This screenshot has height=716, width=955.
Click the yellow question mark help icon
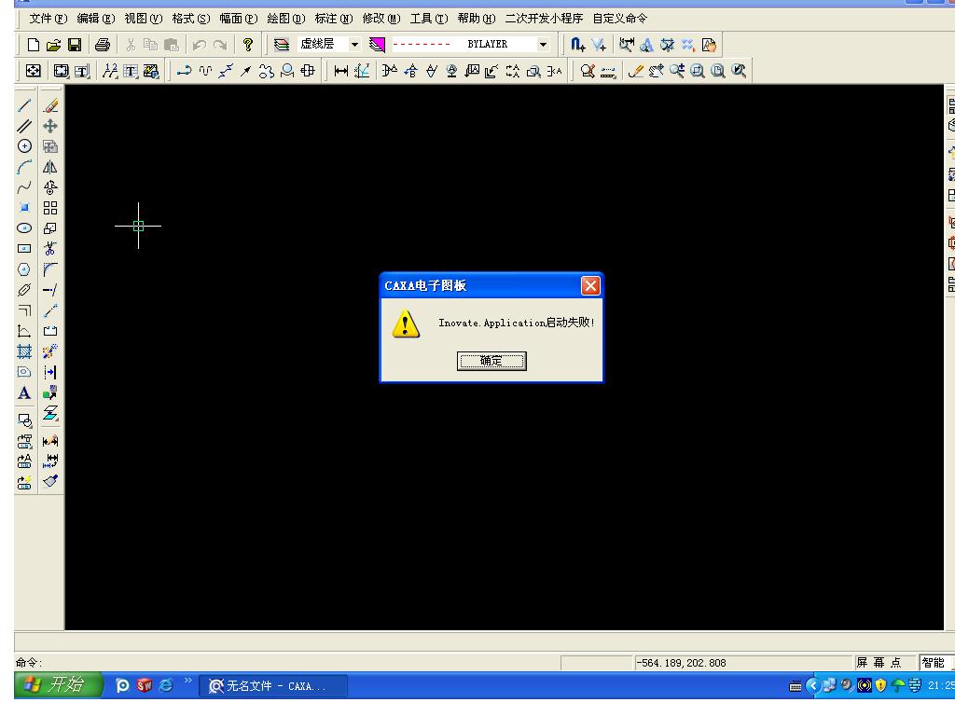(247, 45)
